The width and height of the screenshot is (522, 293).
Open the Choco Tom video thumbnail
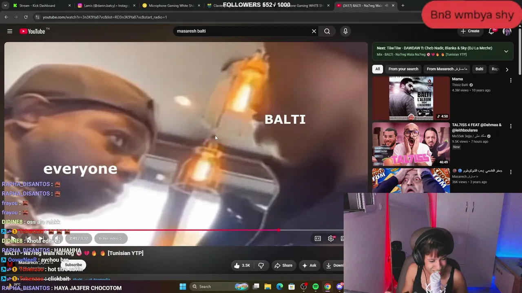click(x=411, y=181)
